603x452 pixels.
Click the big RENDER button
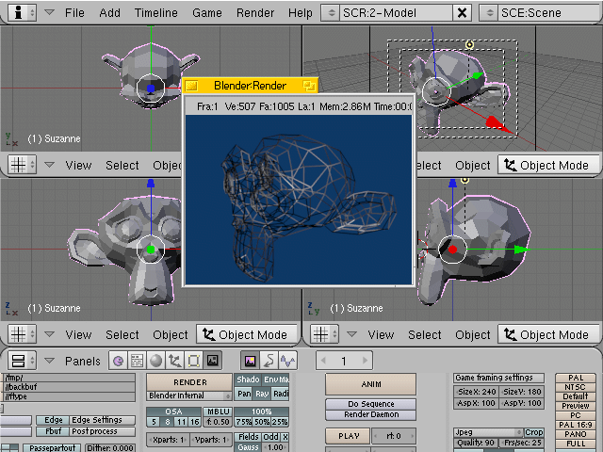tap(189, 382)
